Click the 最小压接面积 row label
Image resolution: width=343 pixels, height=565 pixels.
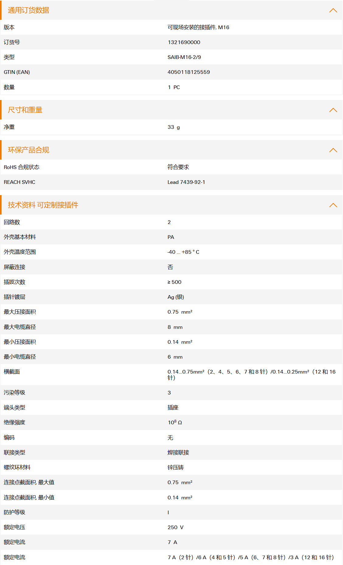click(20, 342)
